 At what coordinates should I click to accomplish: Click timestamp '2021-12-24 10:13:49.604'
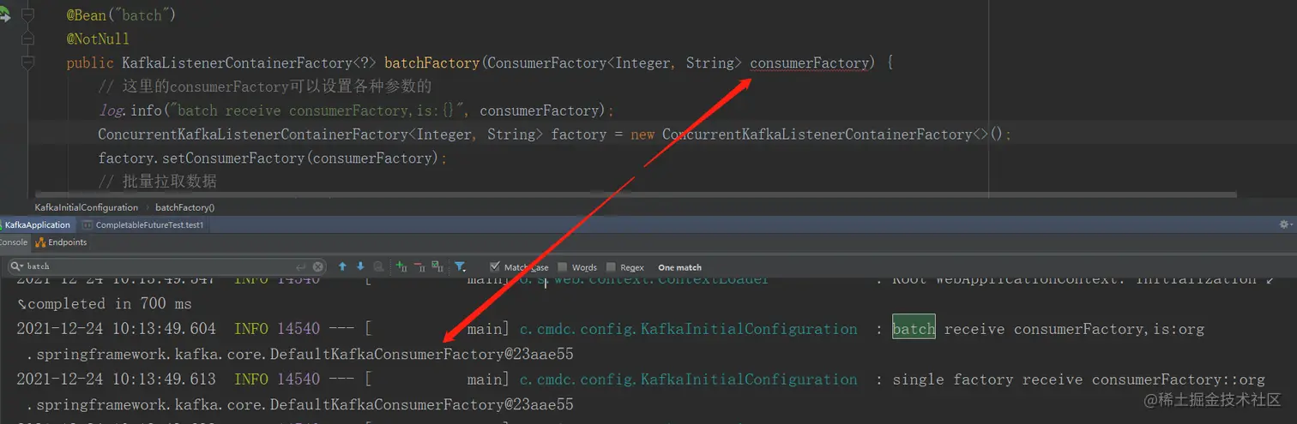click(116, 329)
